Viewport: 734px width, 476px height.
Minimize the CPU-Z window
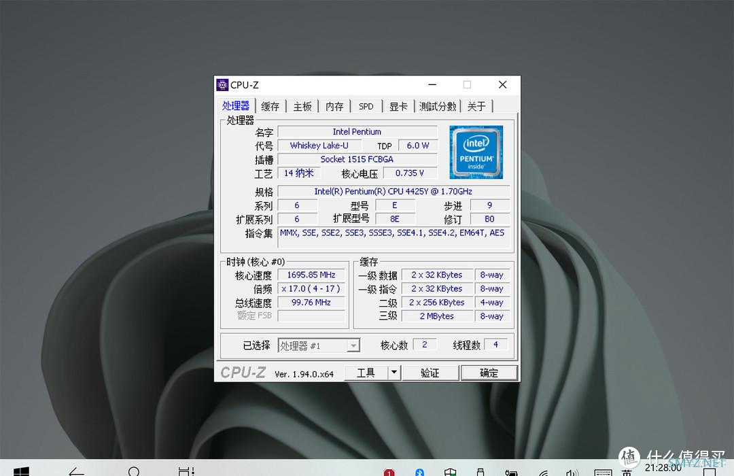coord(432,85)
